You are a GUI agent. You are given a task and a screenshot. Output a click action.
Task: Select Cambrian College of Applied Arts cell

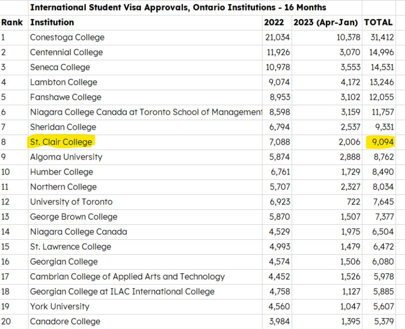coord(145,277)
